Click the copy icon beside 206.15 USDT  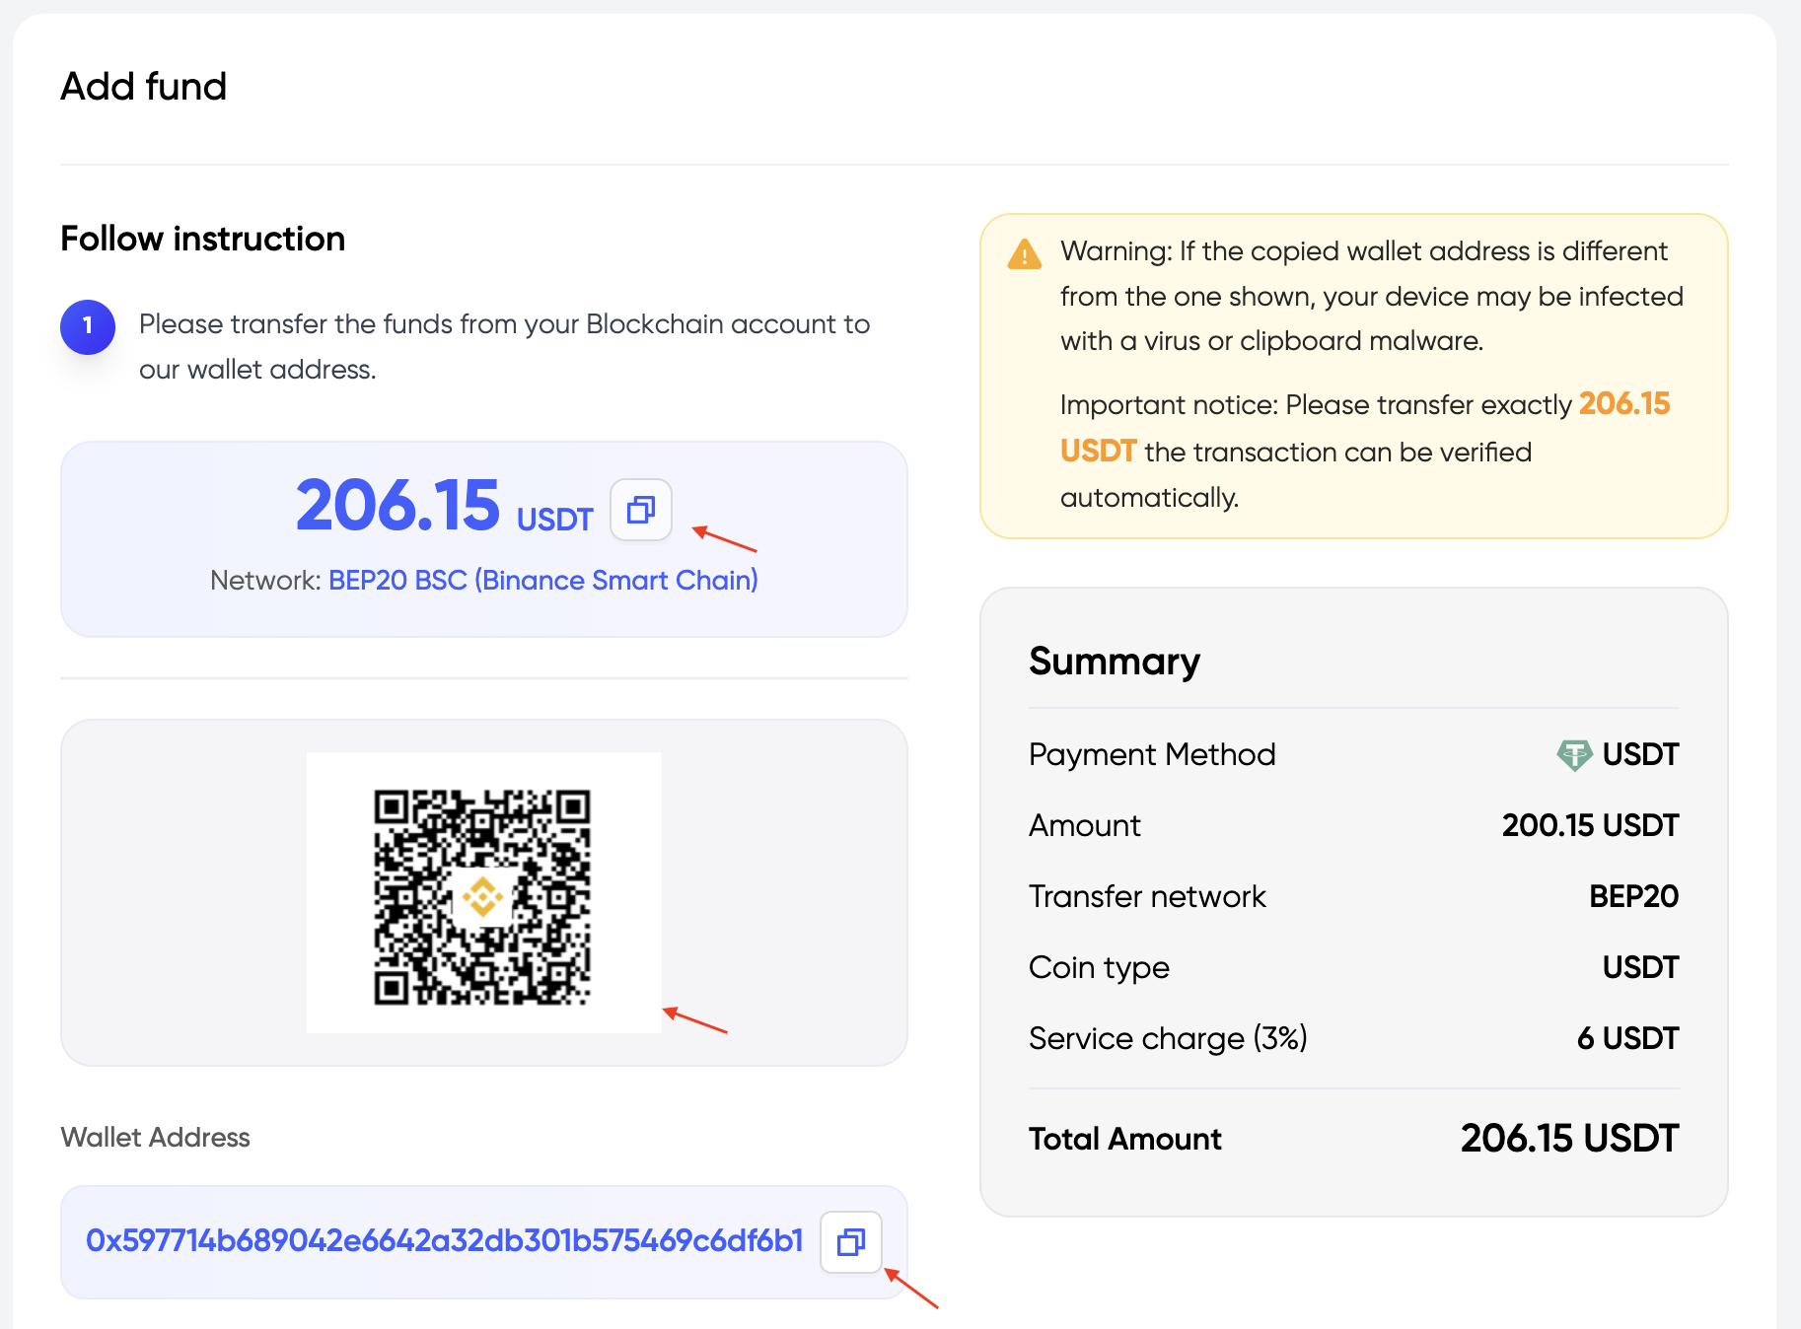coord(641,510)
